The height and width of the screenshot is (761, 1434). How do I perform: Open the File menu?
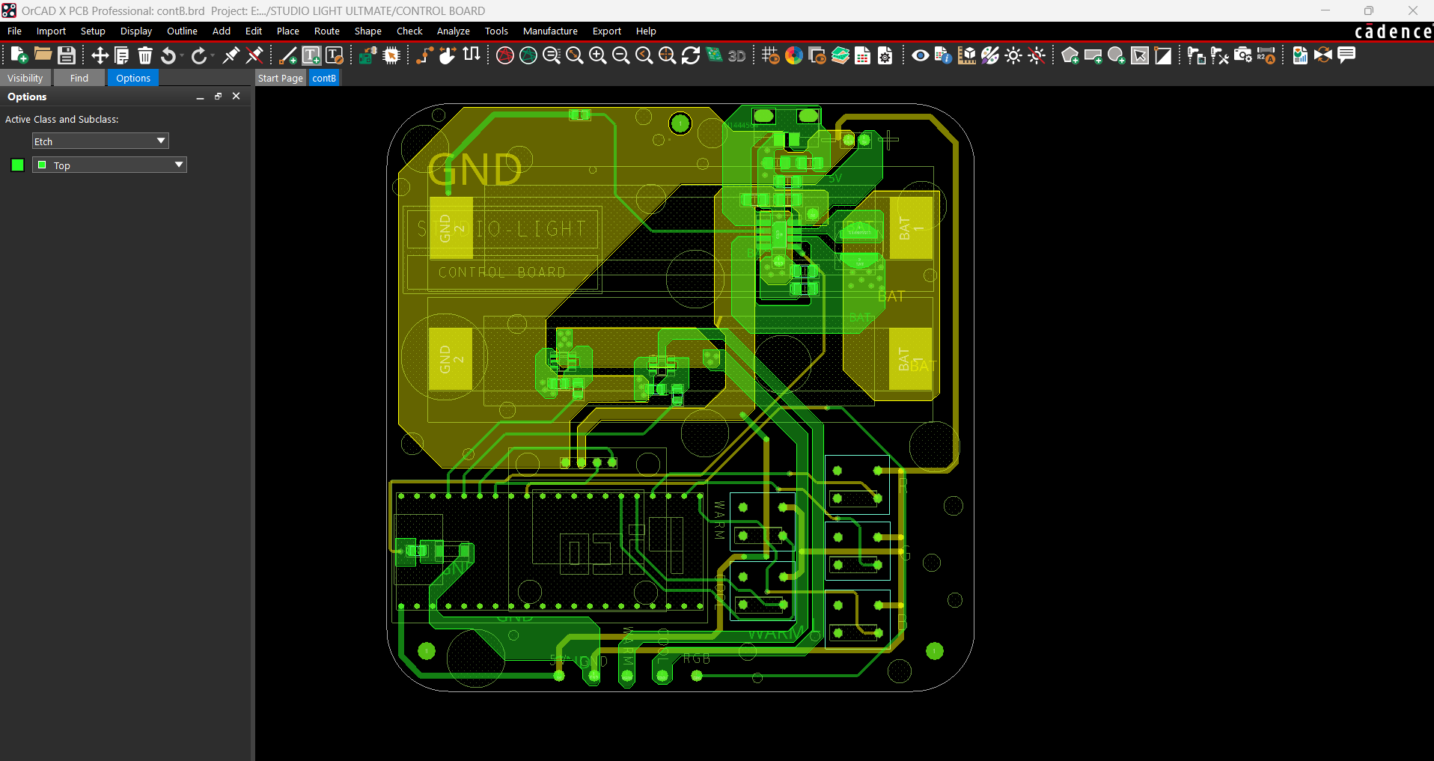14,31
